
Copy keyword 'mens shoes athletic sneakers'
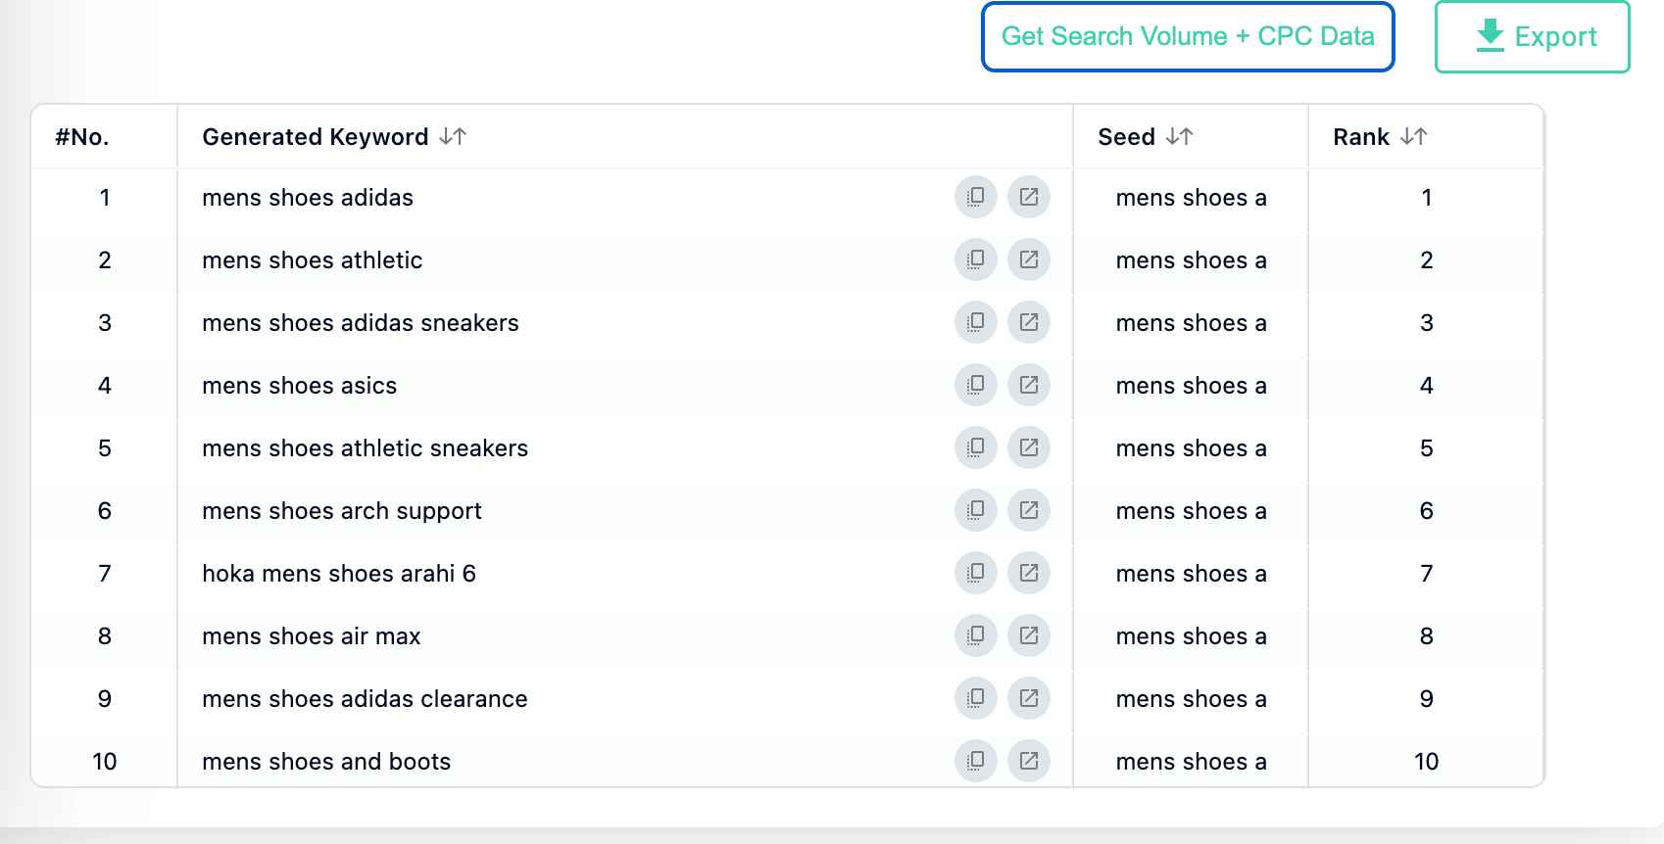[x=975, y=447]
